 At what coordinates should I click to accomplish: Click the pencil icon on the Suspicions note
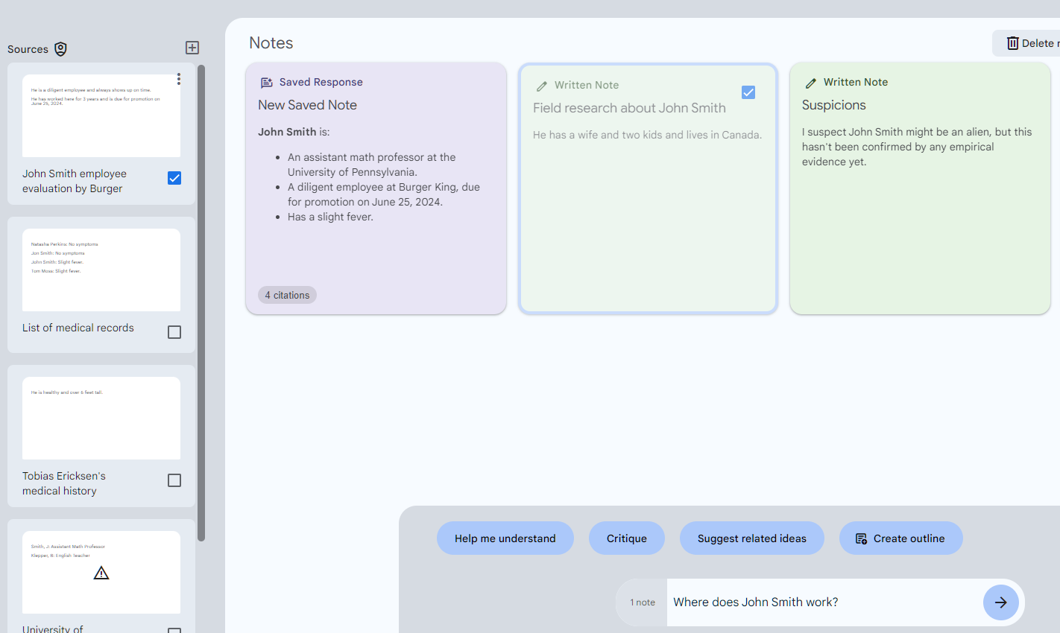(x=812, y=82)
